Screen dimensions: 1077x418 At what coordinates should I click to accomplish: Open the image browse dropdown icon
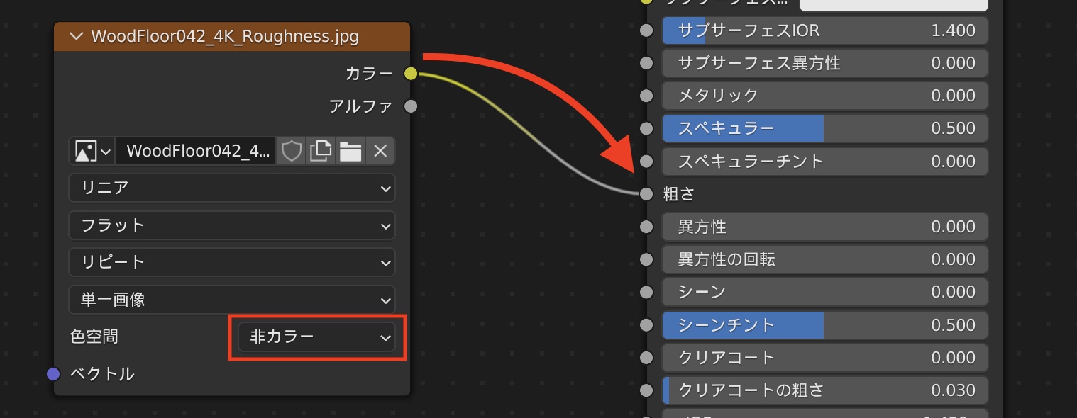[x=92, y=151]
